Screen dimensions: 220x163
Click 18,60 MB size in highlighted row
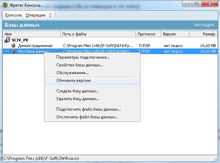[208, 51]
